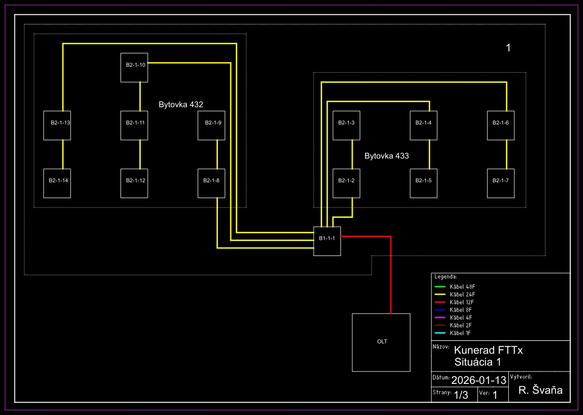Select the yellow Kábel 24F legend line
The image size is (583, 415).
click(x=440, y=294)
